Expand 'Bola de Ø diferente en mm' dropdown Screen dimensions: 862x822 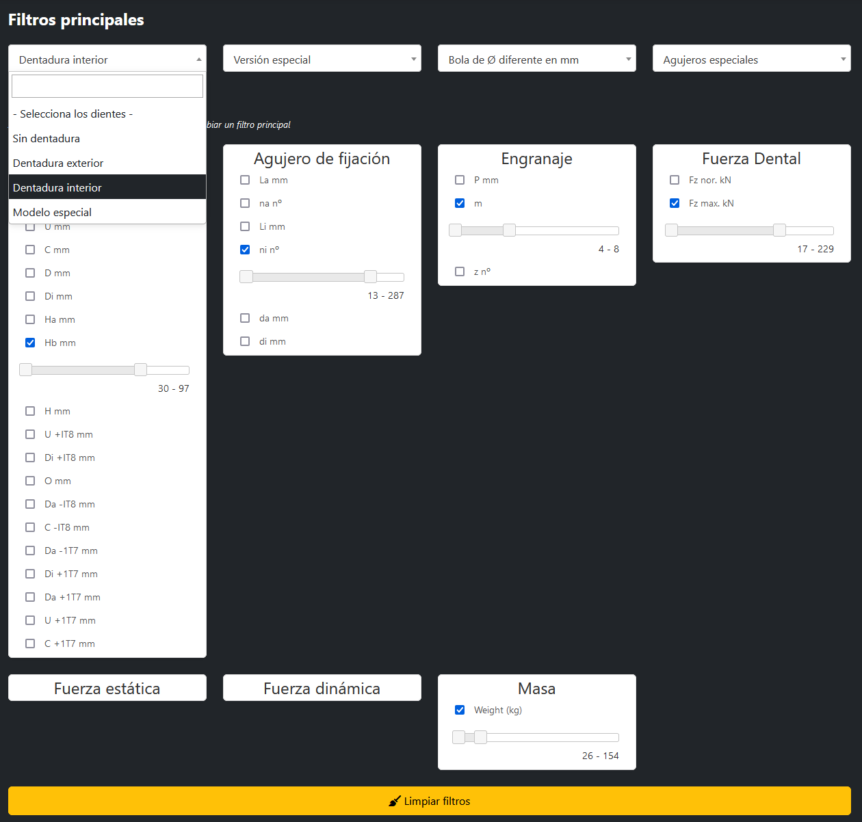pyautogui.click(x=536, y=59)
